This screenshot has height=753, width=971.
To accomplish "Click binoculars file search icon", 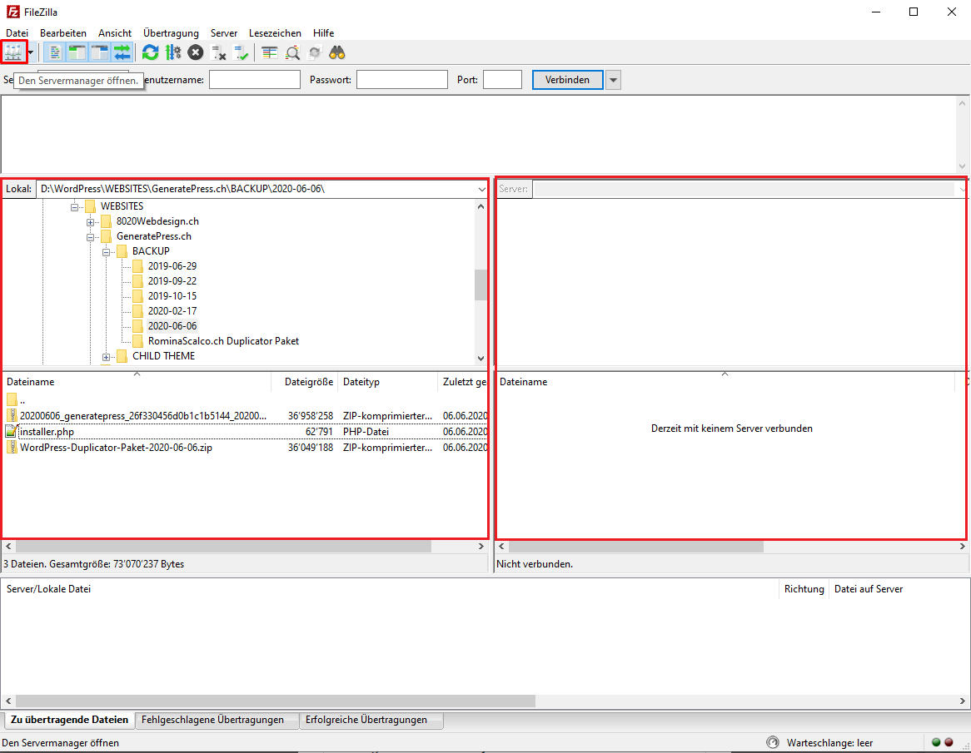I will tap(337, 52).
